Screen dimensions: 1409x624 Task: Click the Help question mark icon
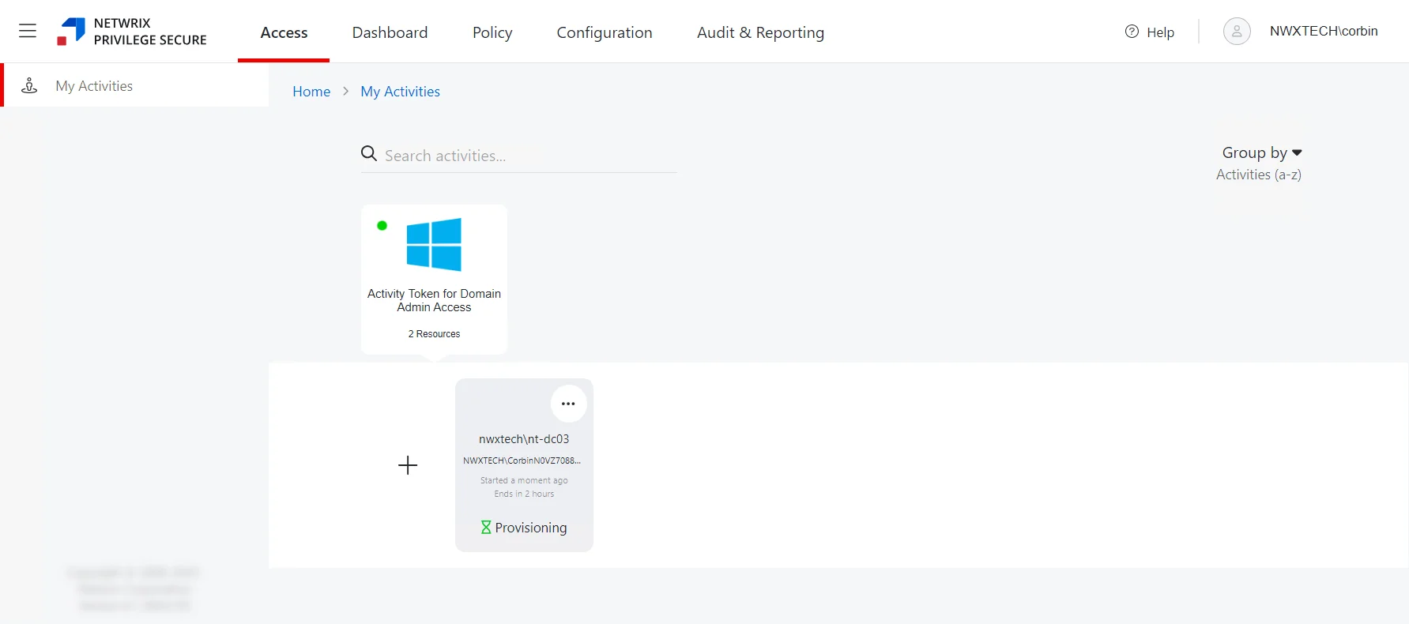[x=1132, y=32]
